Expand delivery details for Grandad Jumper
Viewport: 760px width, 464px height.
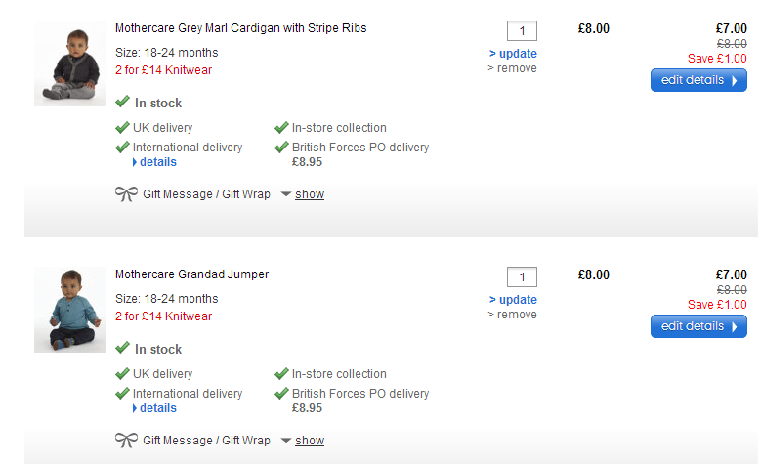click(156, 408)
